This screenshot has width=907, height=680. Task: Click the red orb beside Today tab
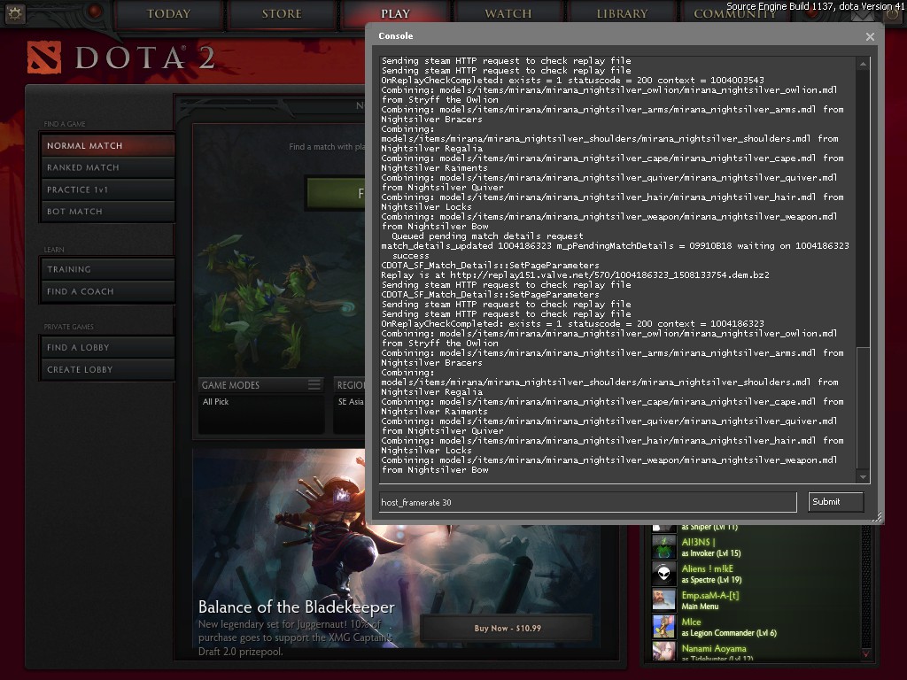pyautogui.click(x=95, y=12)
